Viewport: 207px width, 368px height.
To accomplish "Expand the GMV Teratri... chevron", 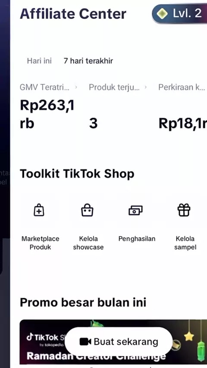I will (76, 87).
